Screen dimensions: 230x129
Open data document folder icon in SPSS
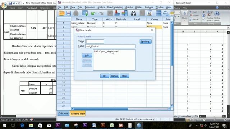(x=61, y=13)
